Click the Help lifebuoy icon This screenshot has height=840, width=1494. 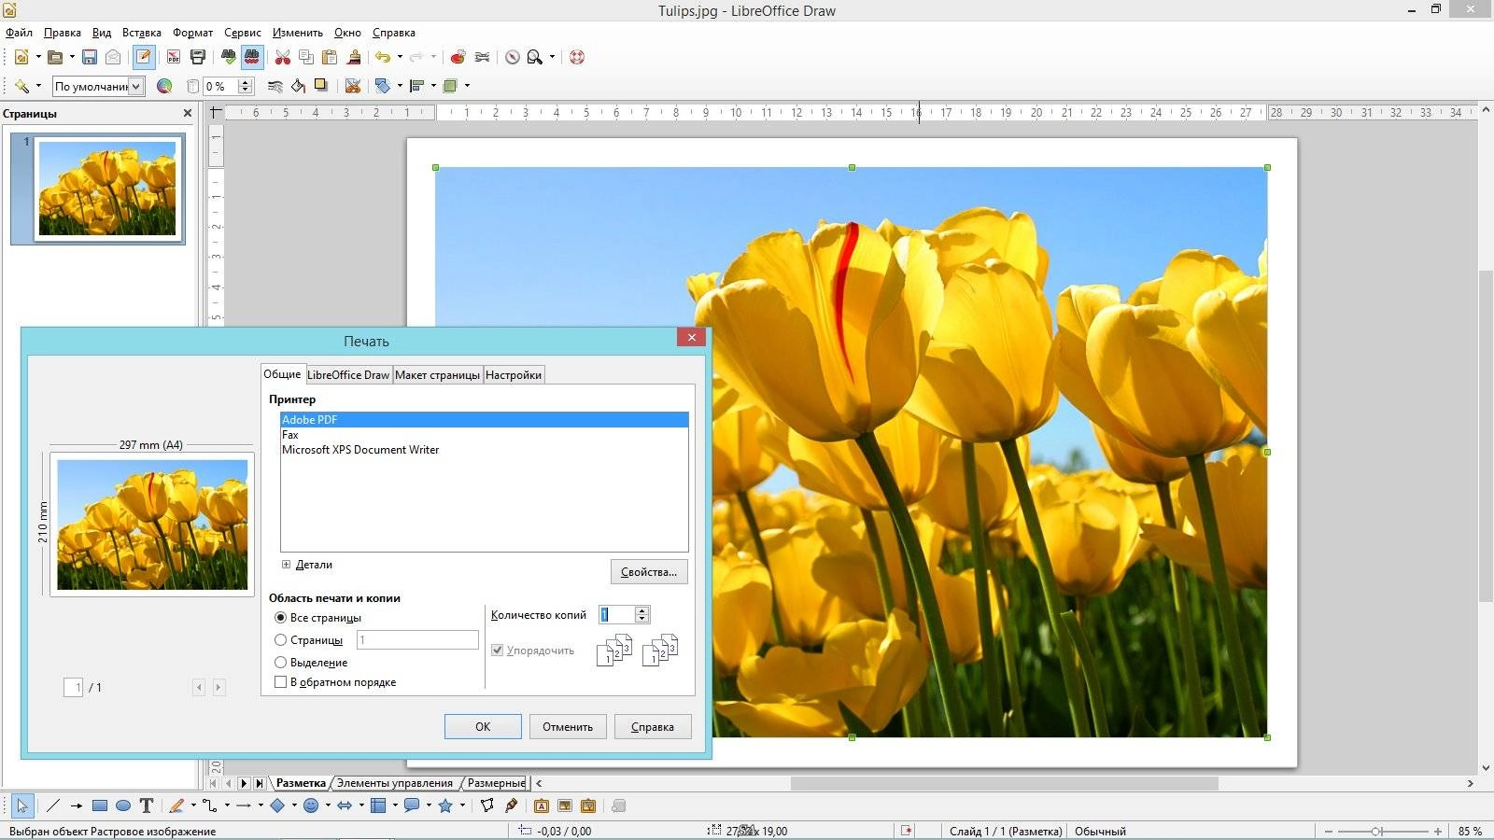coord(577,57)
